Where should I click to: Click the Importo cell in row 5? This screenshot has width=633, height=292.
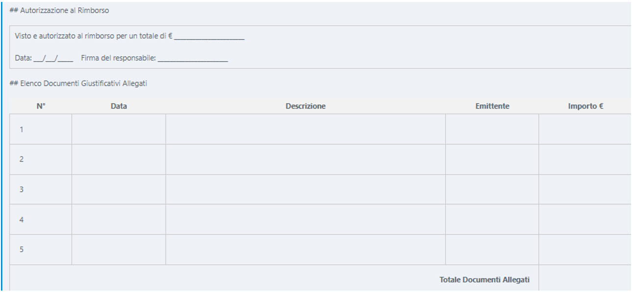point(585,249)
